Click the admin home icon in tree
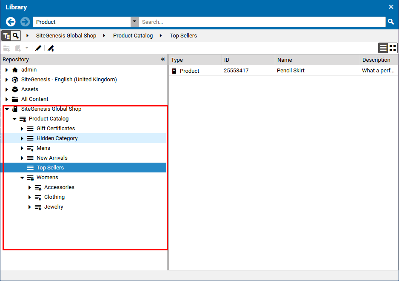Viewport: 399px width, 281px height. coord(15,70)
